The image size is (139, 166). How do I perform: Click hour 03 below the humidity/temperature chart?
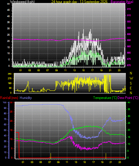32,162
